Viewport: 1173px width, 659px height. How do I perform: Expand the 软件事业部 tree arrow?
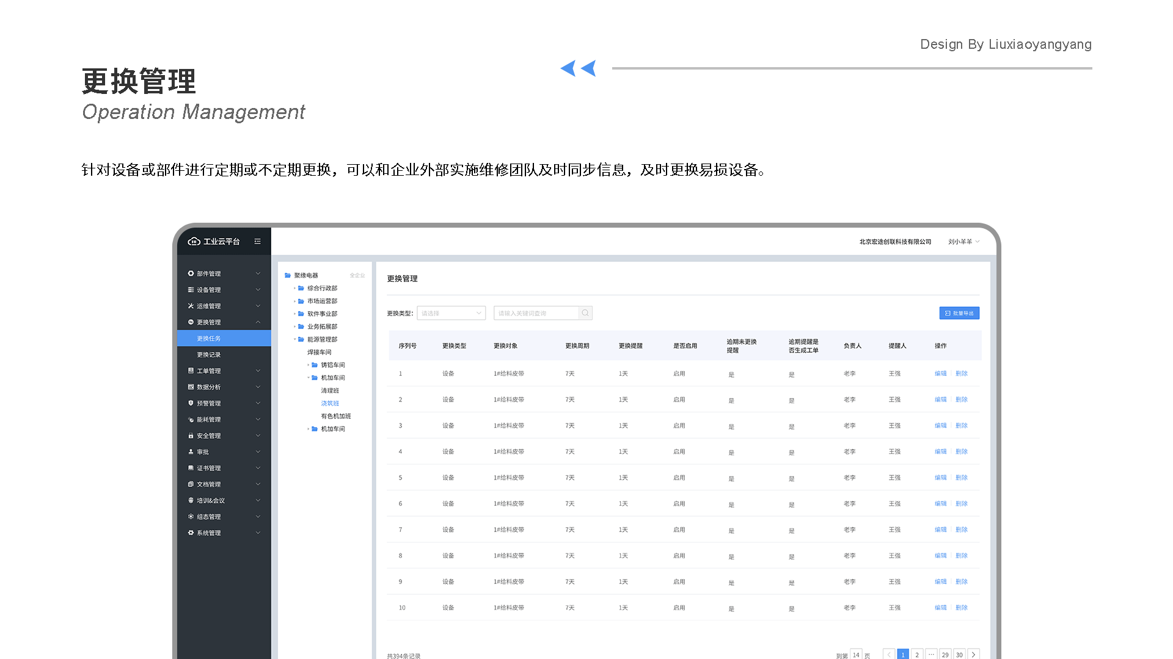(x=294, y=314)
